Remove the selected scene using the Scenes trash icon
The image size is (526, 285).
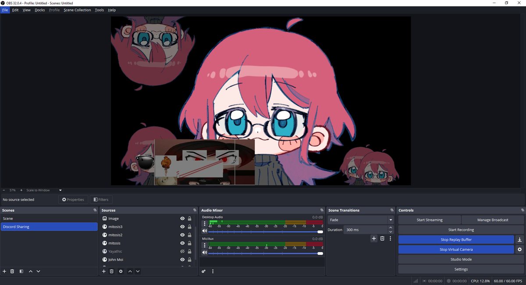point(12,271)
